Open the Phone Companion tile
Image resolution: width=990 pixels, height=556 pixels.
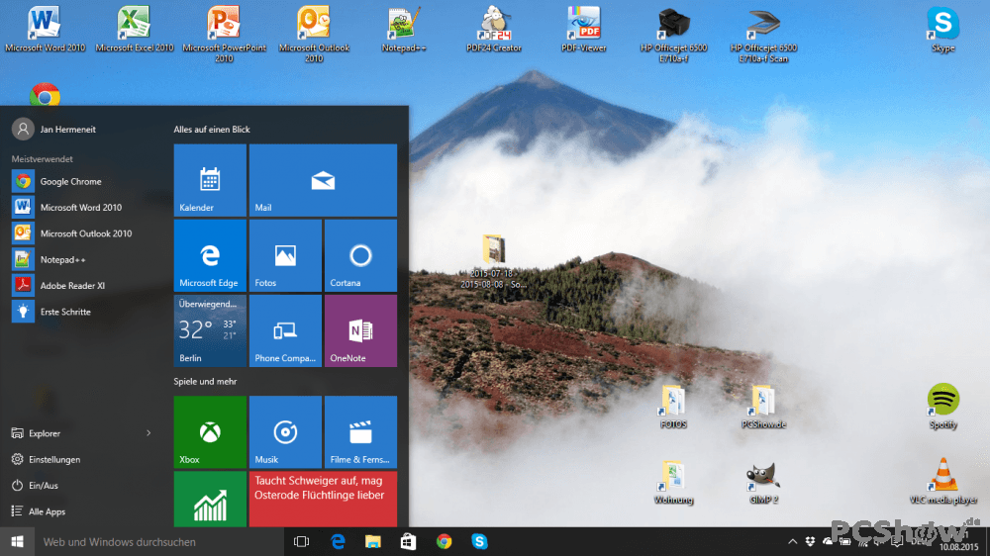[x=285, y=330]
